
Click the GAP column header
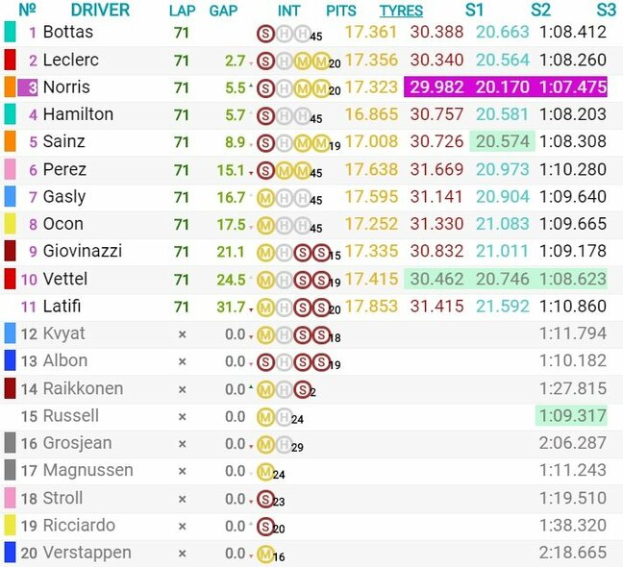pyautogui.click(x=223, y=11)
